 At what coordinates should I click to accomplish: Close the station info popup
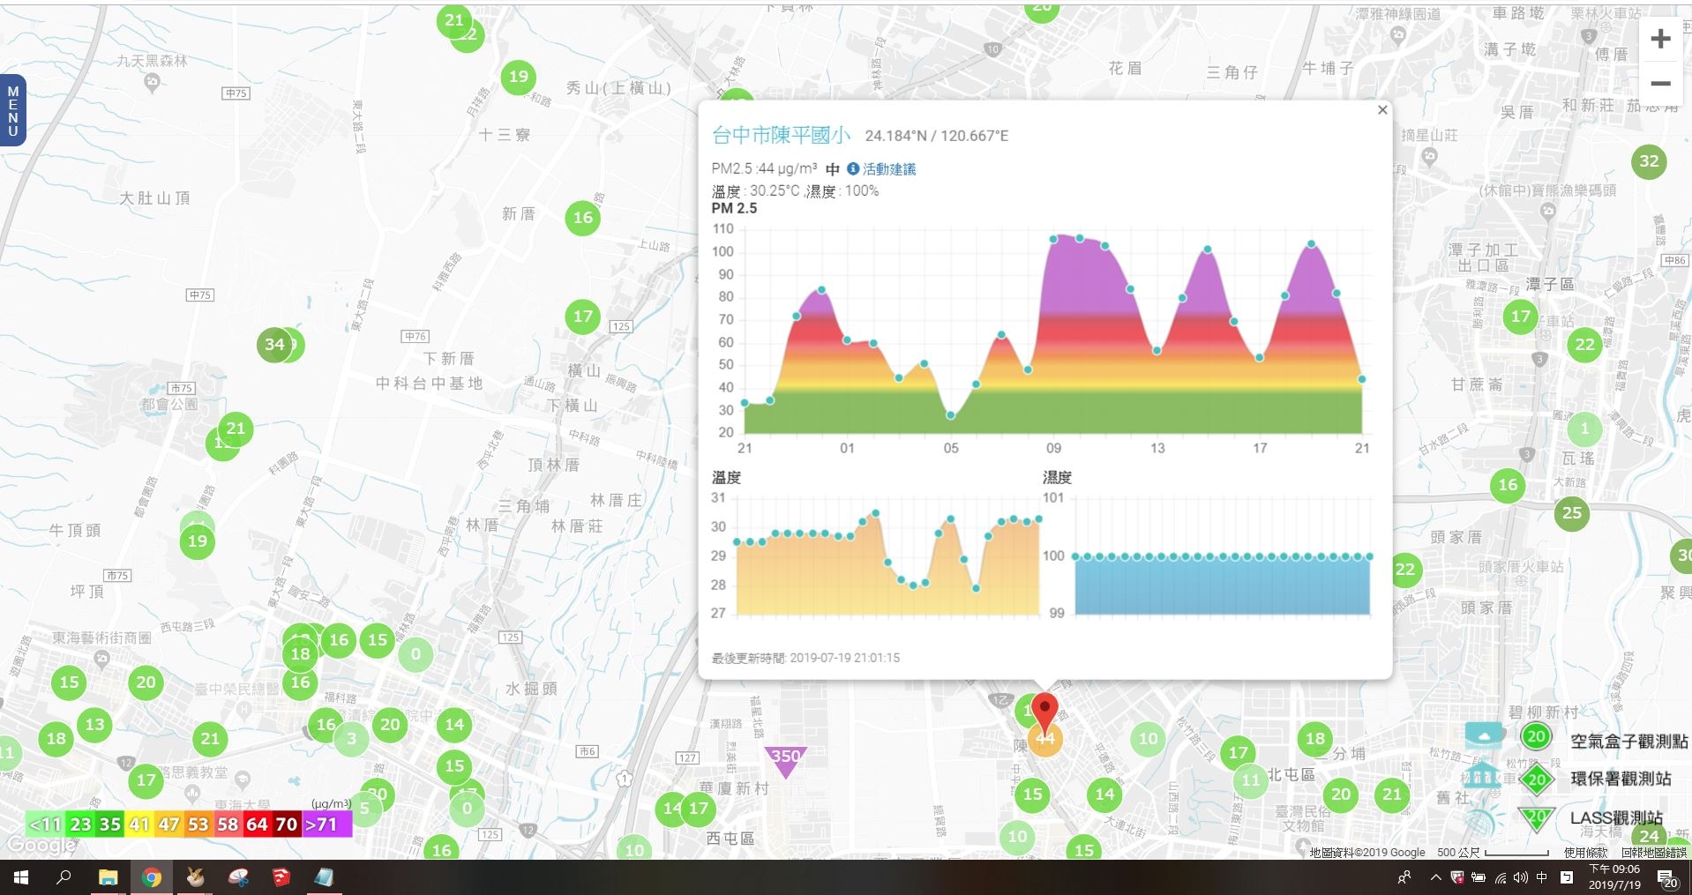pos(1382,110)
